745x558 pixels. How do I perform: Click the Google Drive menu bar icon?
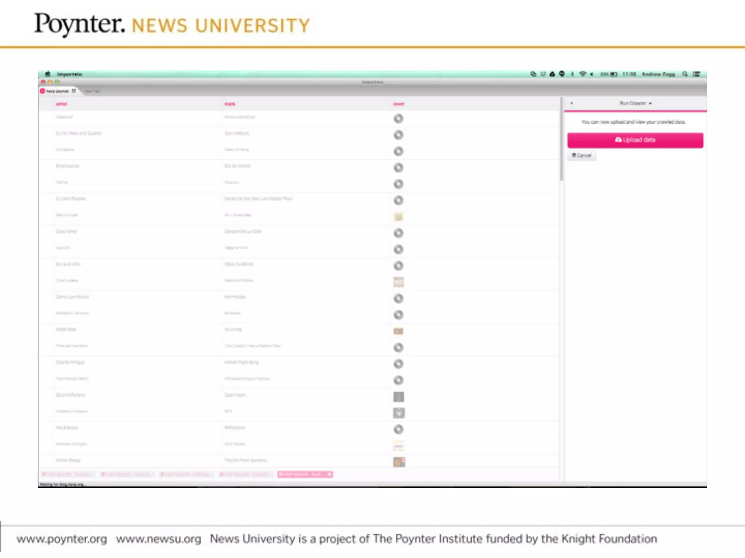click(552, 74)
